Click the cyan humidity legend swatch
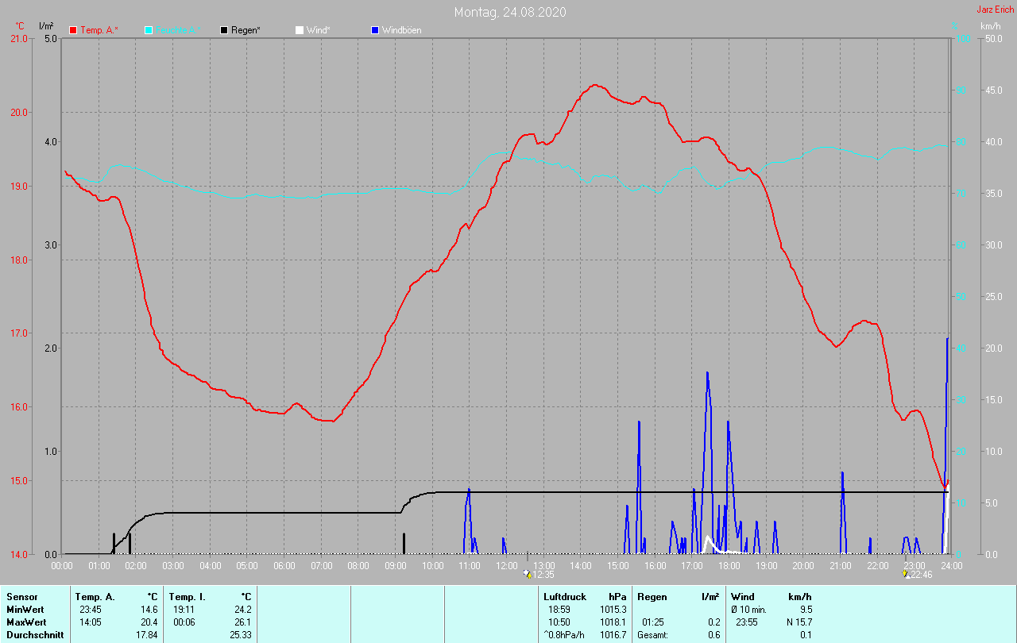The width and height of the screenshot is (1017, 643). pyautogui.click(x=149, y=30)
